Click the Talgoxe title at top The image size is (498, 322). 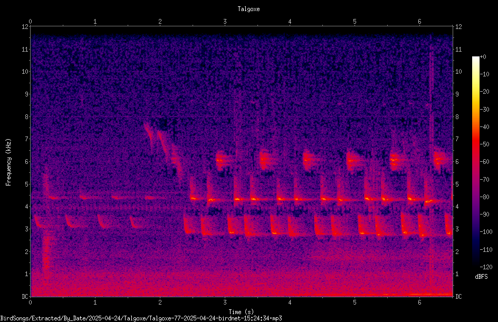(248, 9)
